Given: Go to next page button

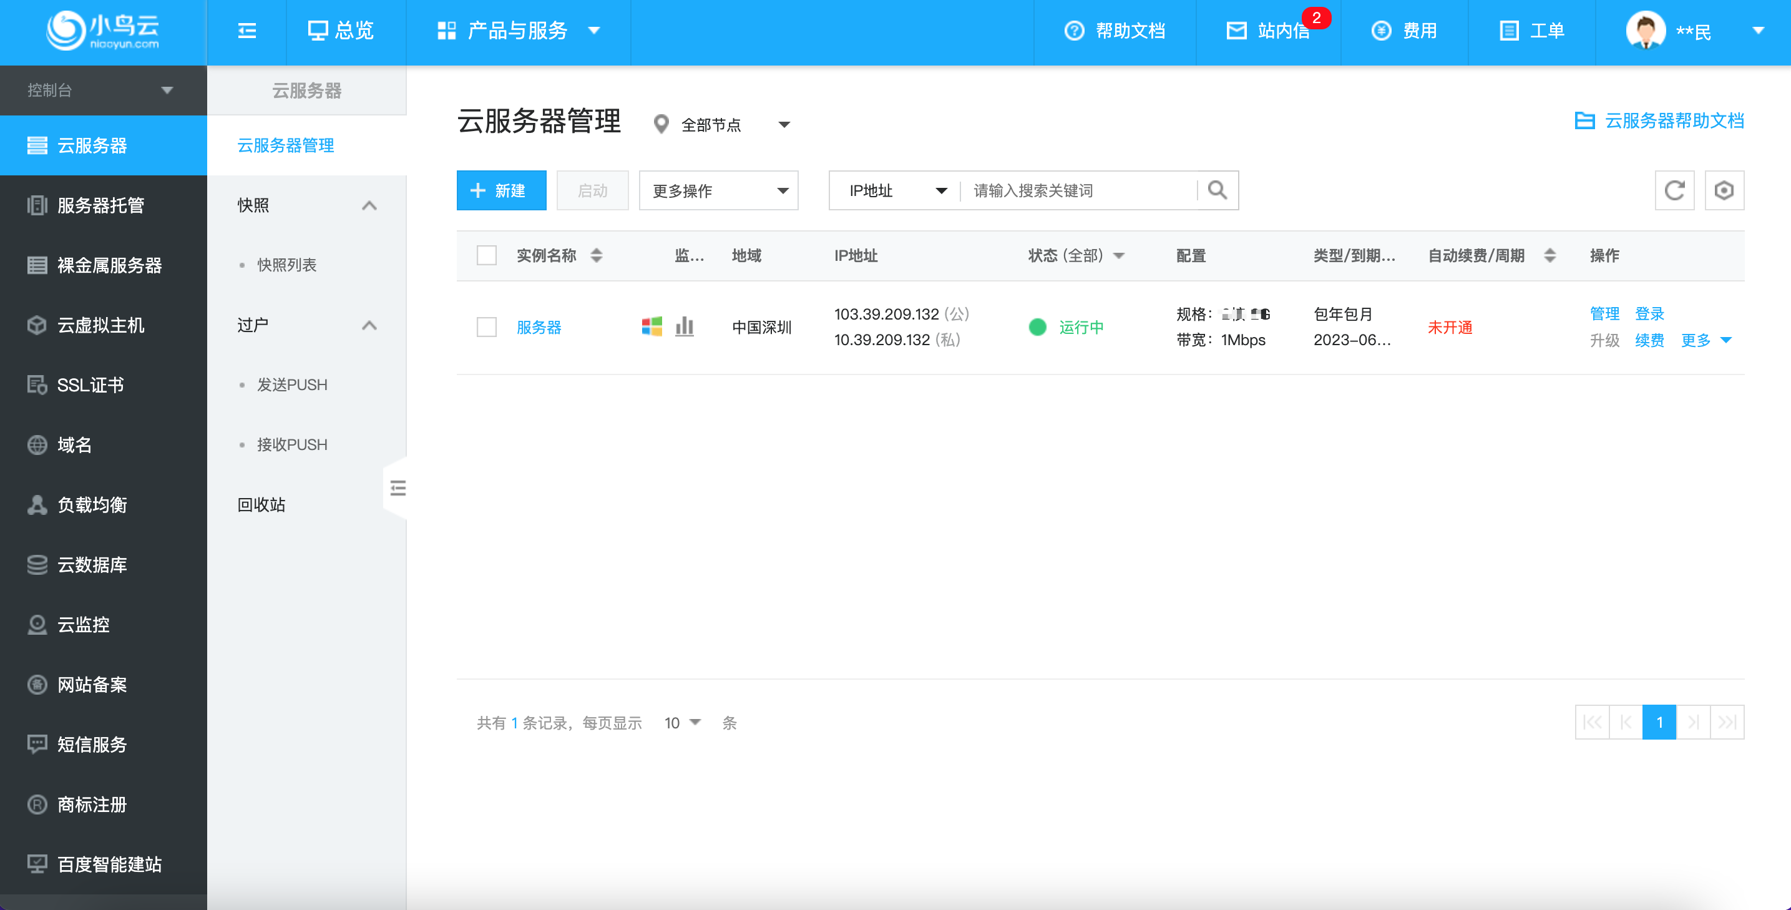Looking at the screenshot, I should pos(1693,722).
